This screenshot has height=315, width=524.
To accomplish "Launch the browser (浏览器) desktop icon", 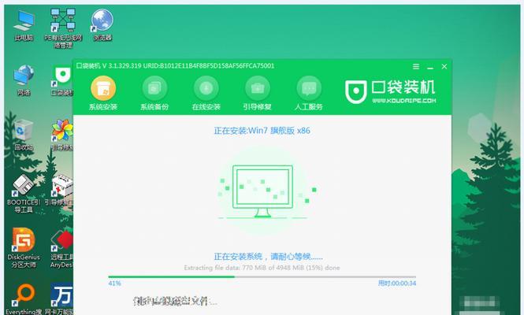I will pyautogui.click(x=102, y=25).
